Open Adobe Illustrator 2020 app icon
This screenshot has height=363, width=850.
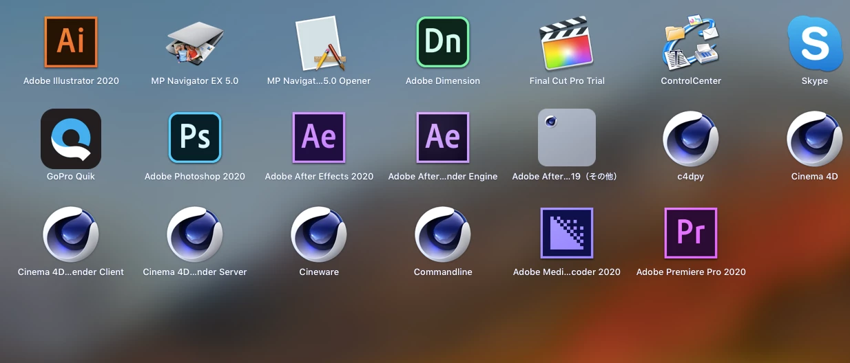[71, 42]
